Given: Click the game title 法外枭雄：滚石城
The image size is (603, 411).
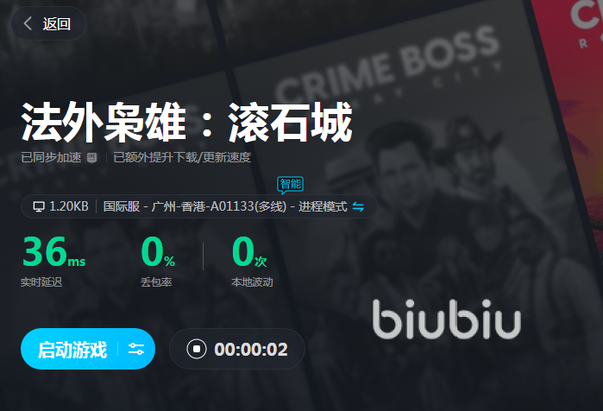Looking at the screenshot, I should coord(187,123).
